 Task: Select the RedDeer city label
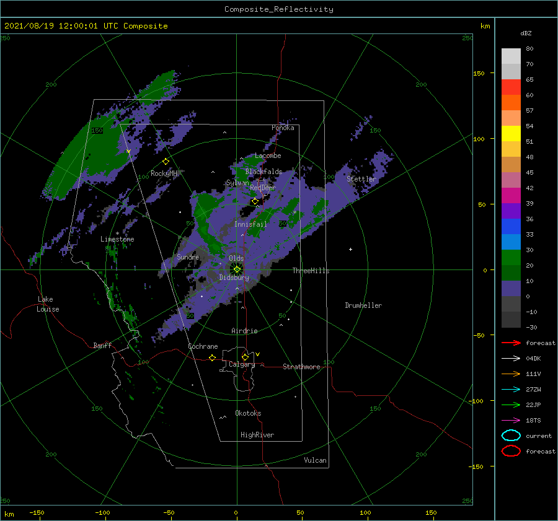pos(263,188)
